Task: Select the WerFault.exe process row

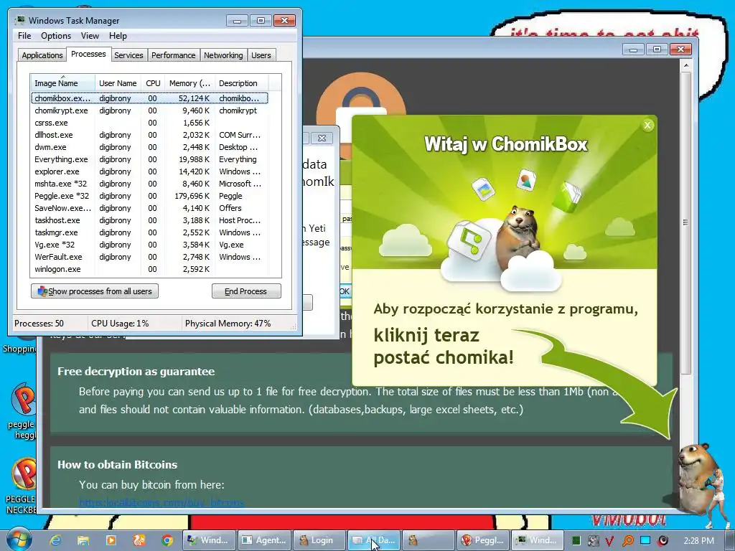Action: pyautogui.click(x=149, y=257)
